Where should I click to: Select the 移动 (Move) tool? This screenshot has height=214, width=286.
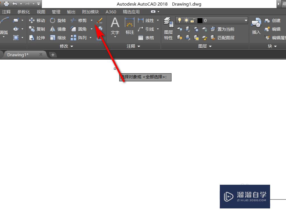click(37, 20)
